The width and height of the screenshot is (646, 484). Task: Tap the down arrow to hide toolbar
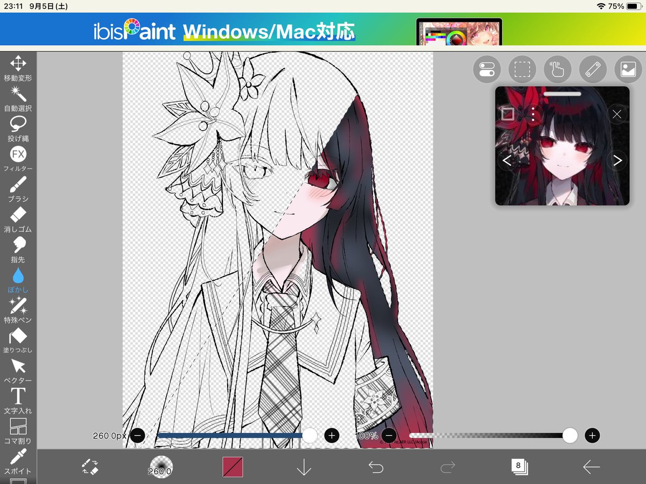coord(304,467)
